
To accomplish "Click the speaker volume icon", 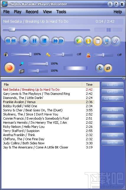I will point(6,54).
